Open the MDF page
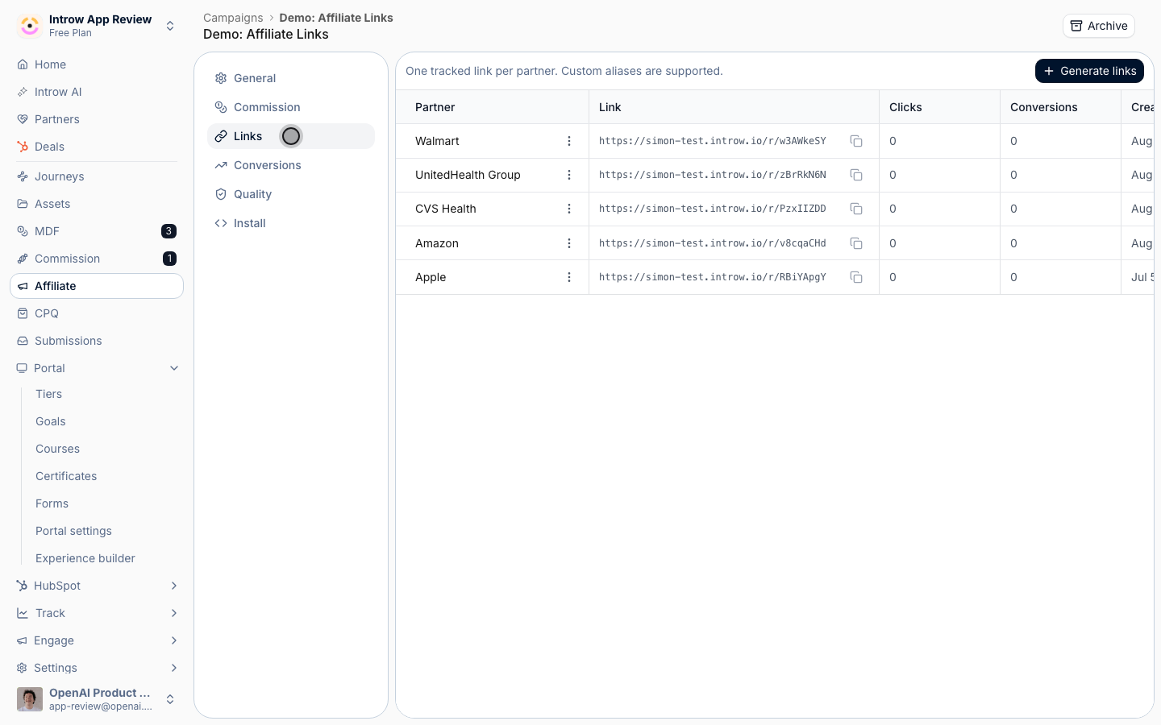The image size is (1161, 725). coord(97,231)
